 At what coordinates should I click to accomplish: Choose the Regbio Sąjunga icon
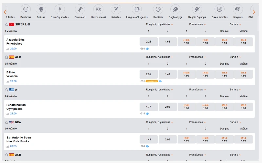[197, 9]
